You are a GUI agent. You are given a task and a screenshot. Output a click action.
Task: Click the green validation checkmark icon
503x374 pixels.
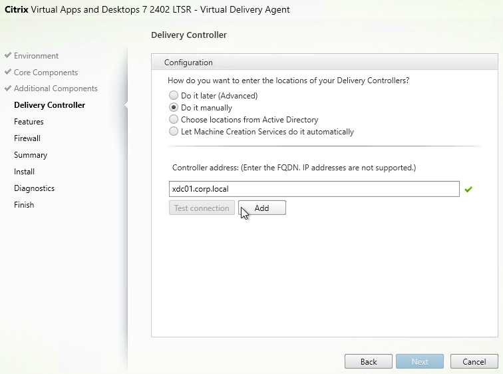point(468,189)
